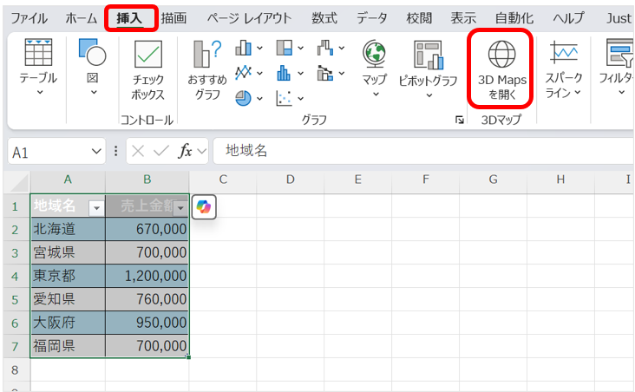The height and width of the screenshot is (392, 635).
Task: Insert a チェックボックス control
Action: (147, 69)
